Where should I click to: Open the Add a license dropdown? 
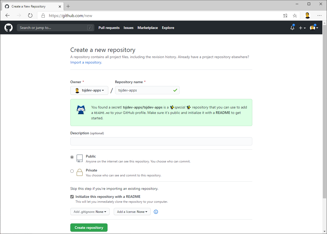(x=132, y=212)
